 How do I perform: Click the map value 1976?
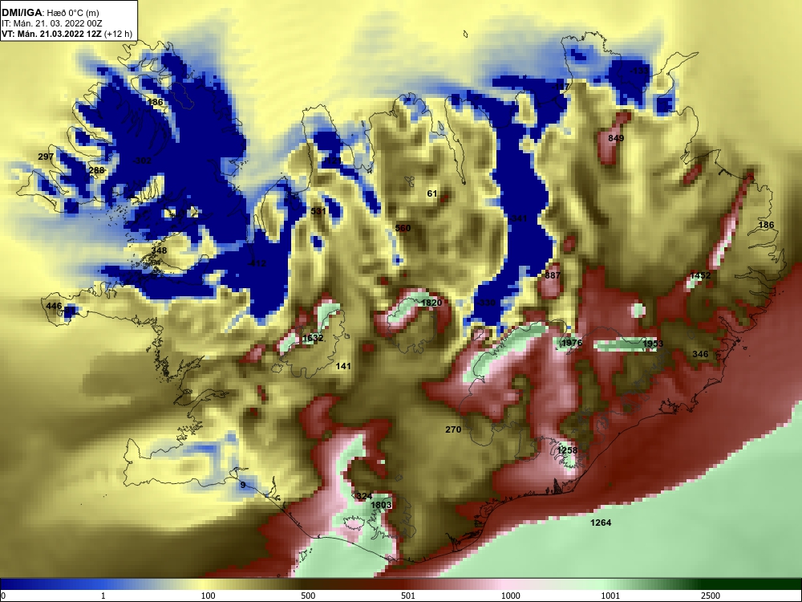571,343
